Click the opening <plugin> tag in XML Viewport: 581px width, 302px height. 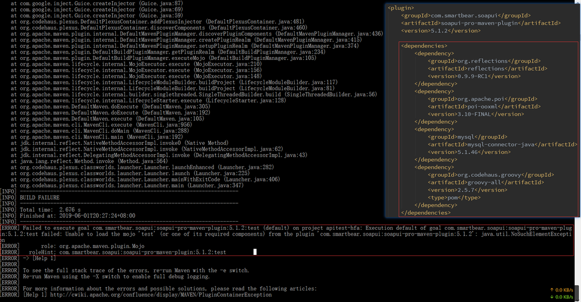pyautogui.click(x=401, y=8)
